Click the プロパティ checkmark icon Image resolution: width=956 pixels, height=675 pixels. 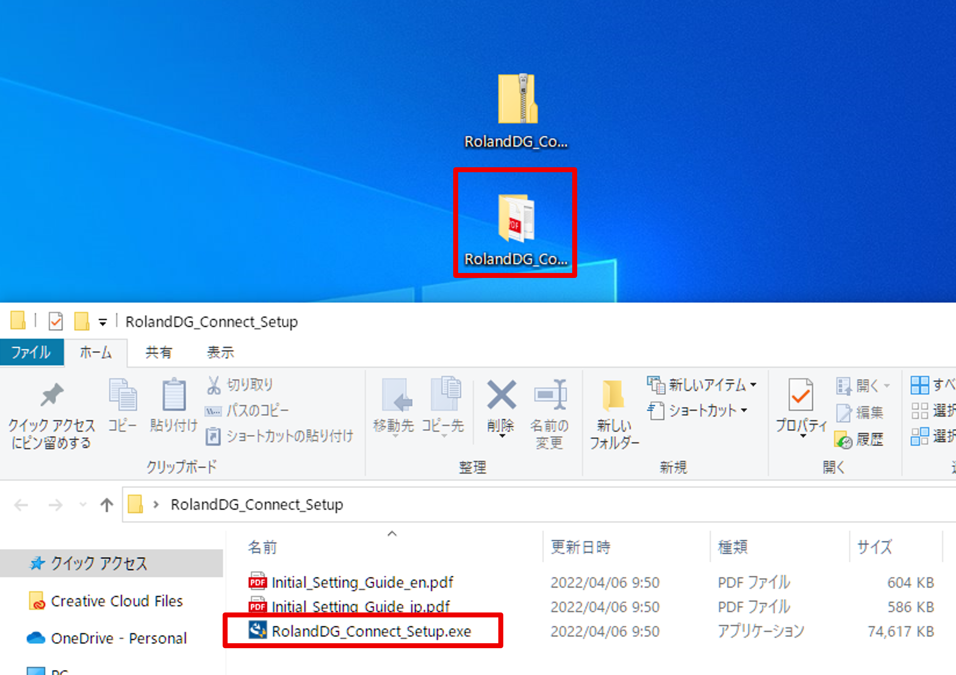801,395
